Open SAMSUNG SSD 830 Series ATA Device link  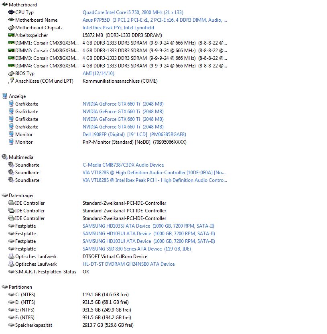(x=137, y=249)
